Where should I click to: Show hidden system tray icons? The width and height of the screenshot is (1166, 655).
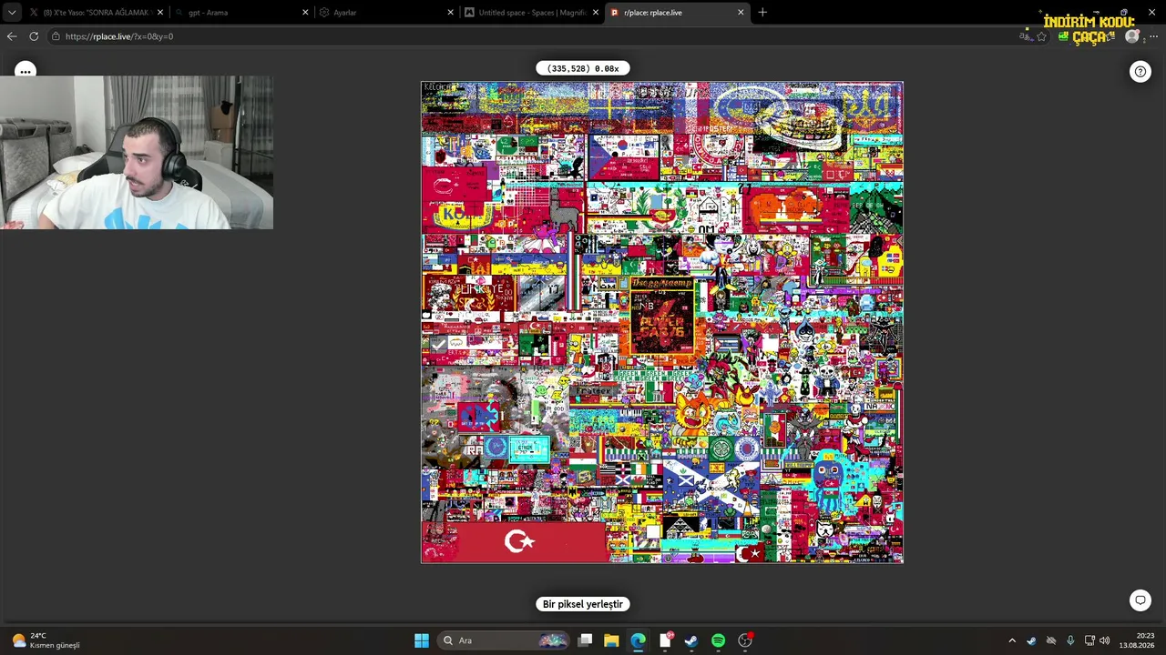(1011, 640)
